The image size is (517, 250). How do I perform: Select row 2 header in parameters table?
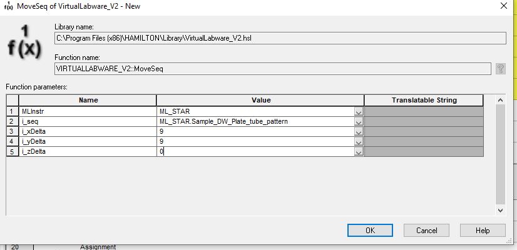[x=12, y=121]
